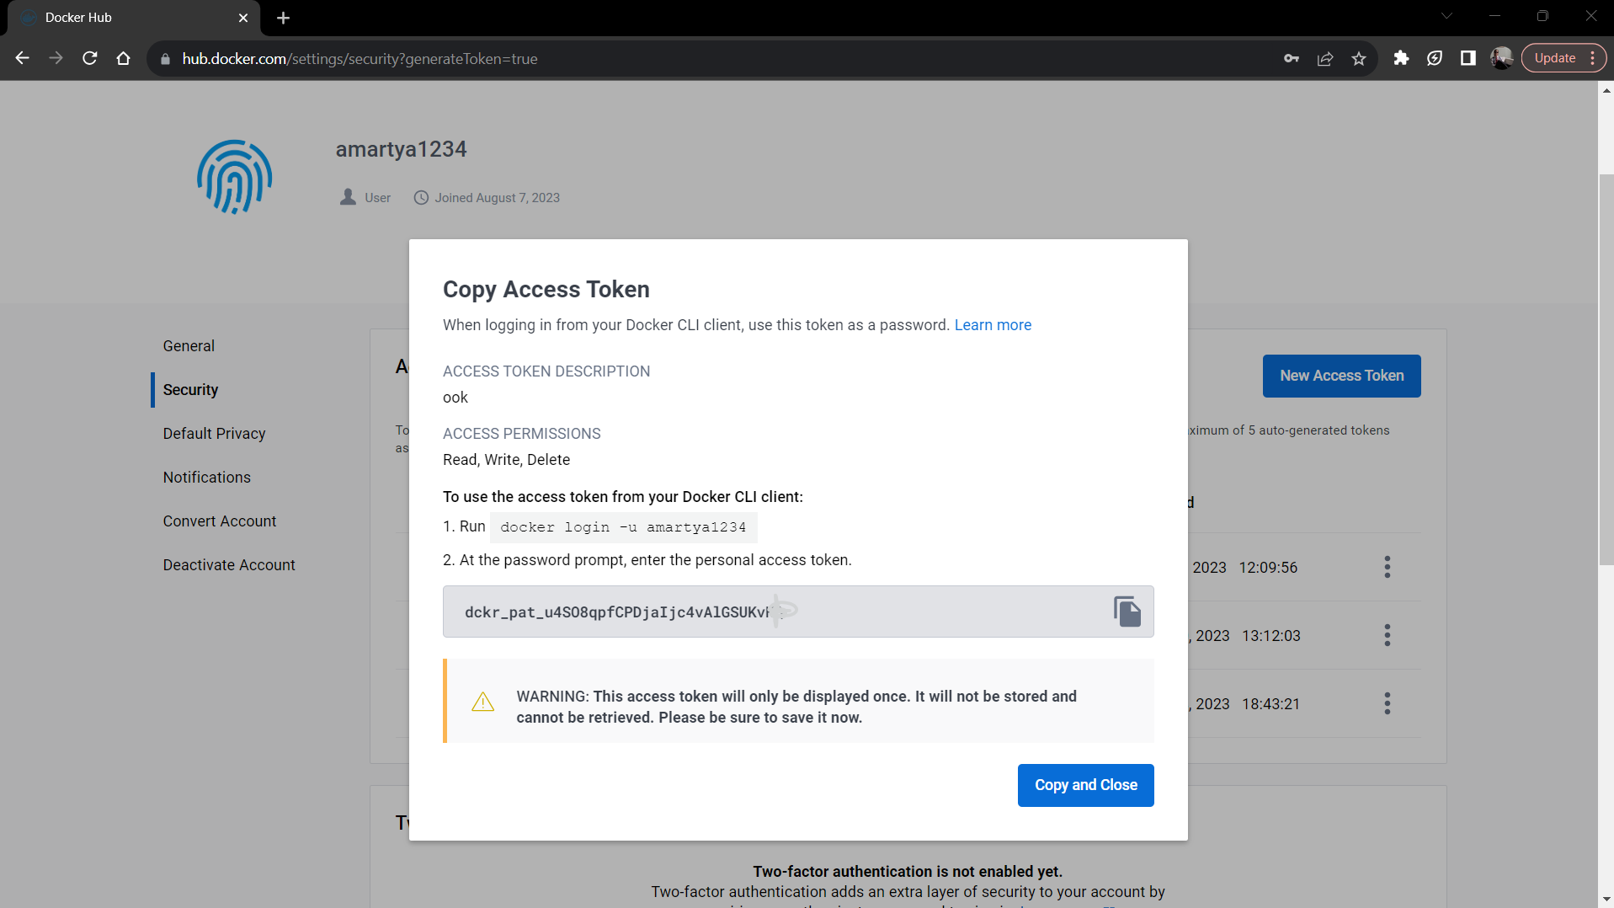This screenshot has width=1614, height=908.
Task: Open a new browser tab
Action: coord(284,18)
